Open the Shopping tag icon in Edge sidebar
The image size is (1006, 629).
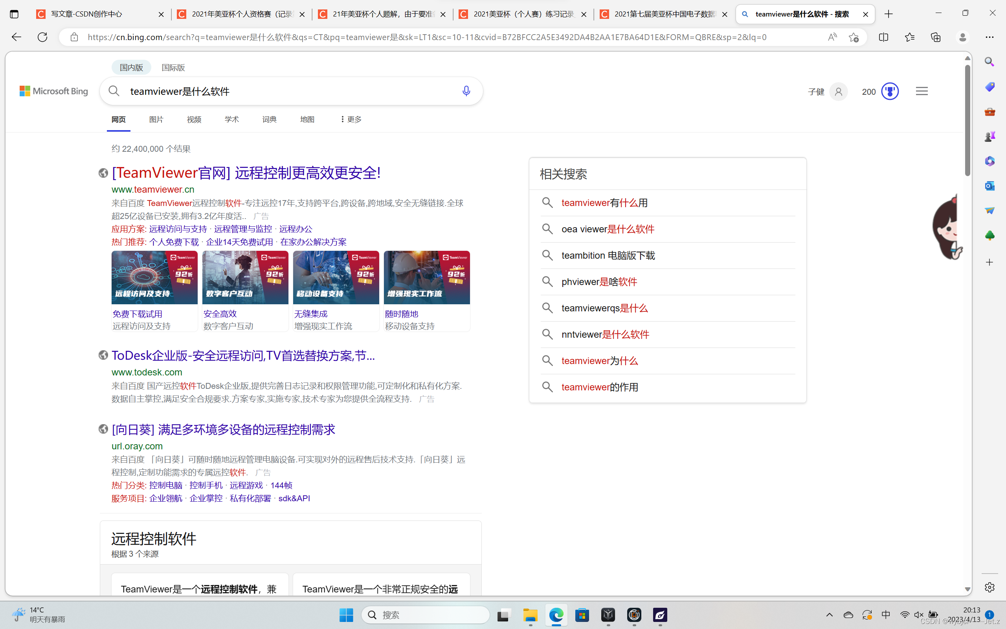tap(990, 86)
